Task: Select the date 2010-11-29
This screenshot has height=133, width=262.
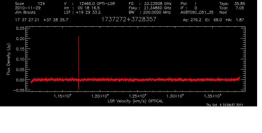Action: [28, 8]
